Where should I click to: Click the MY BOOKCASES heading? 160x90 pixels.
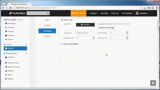click(x=10, y=53)
